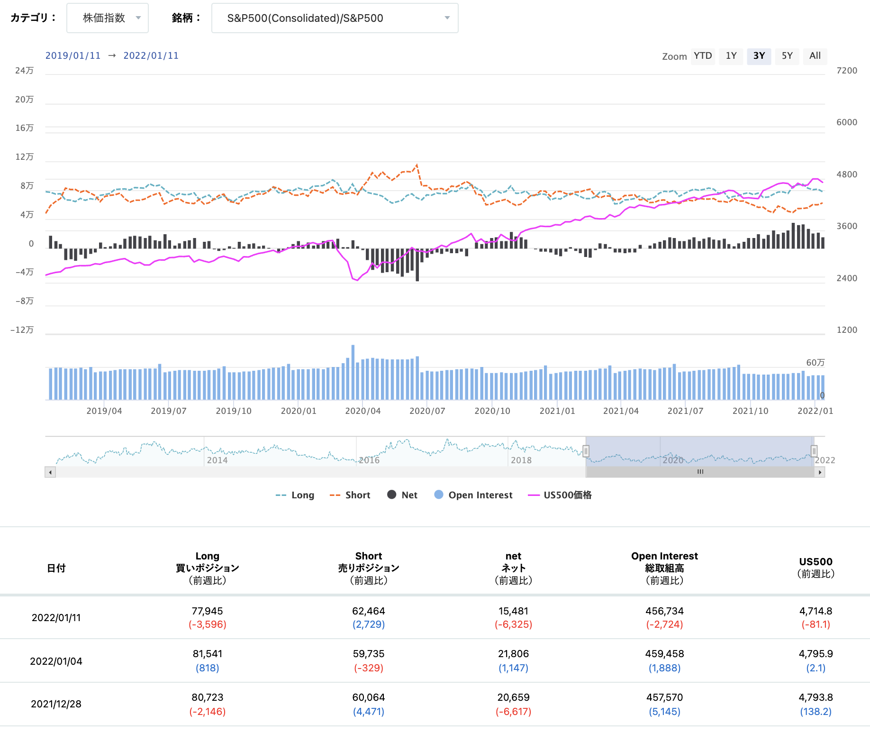The height and width of the screenshot is (733, 870).
Task: Toggle the Short series in legend
Action: tap(350, 495)
